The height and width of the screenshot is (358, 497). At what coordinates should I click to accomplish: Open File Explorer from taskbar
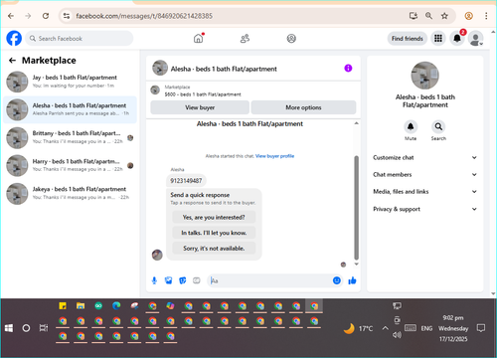[x=81, y=305]
